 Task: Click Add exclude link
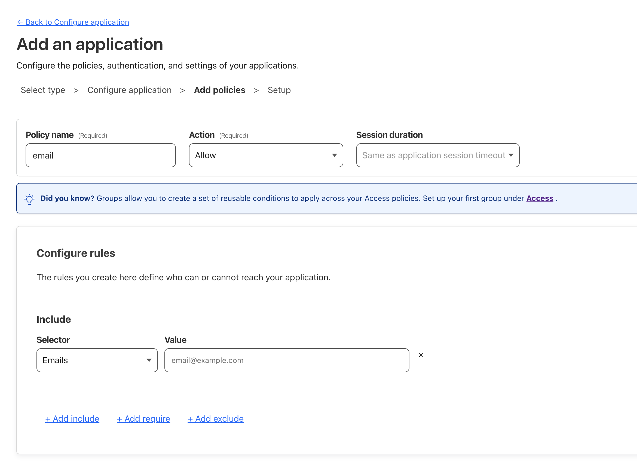point(215,419)
